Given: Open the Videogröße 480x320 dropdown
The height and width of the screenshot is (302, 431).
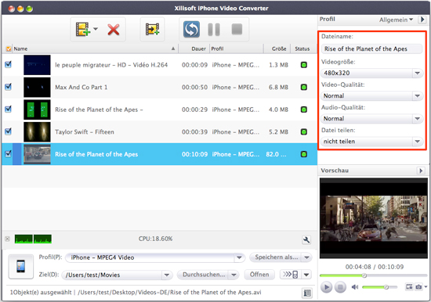Looking at the screenshot, I should 371,73.
